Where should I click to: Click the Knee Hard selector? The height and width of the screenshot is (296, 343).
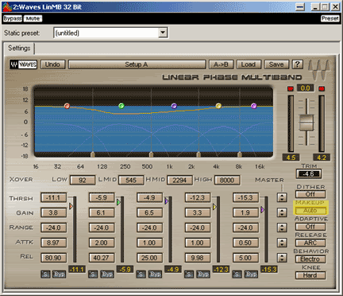point(310,275)
